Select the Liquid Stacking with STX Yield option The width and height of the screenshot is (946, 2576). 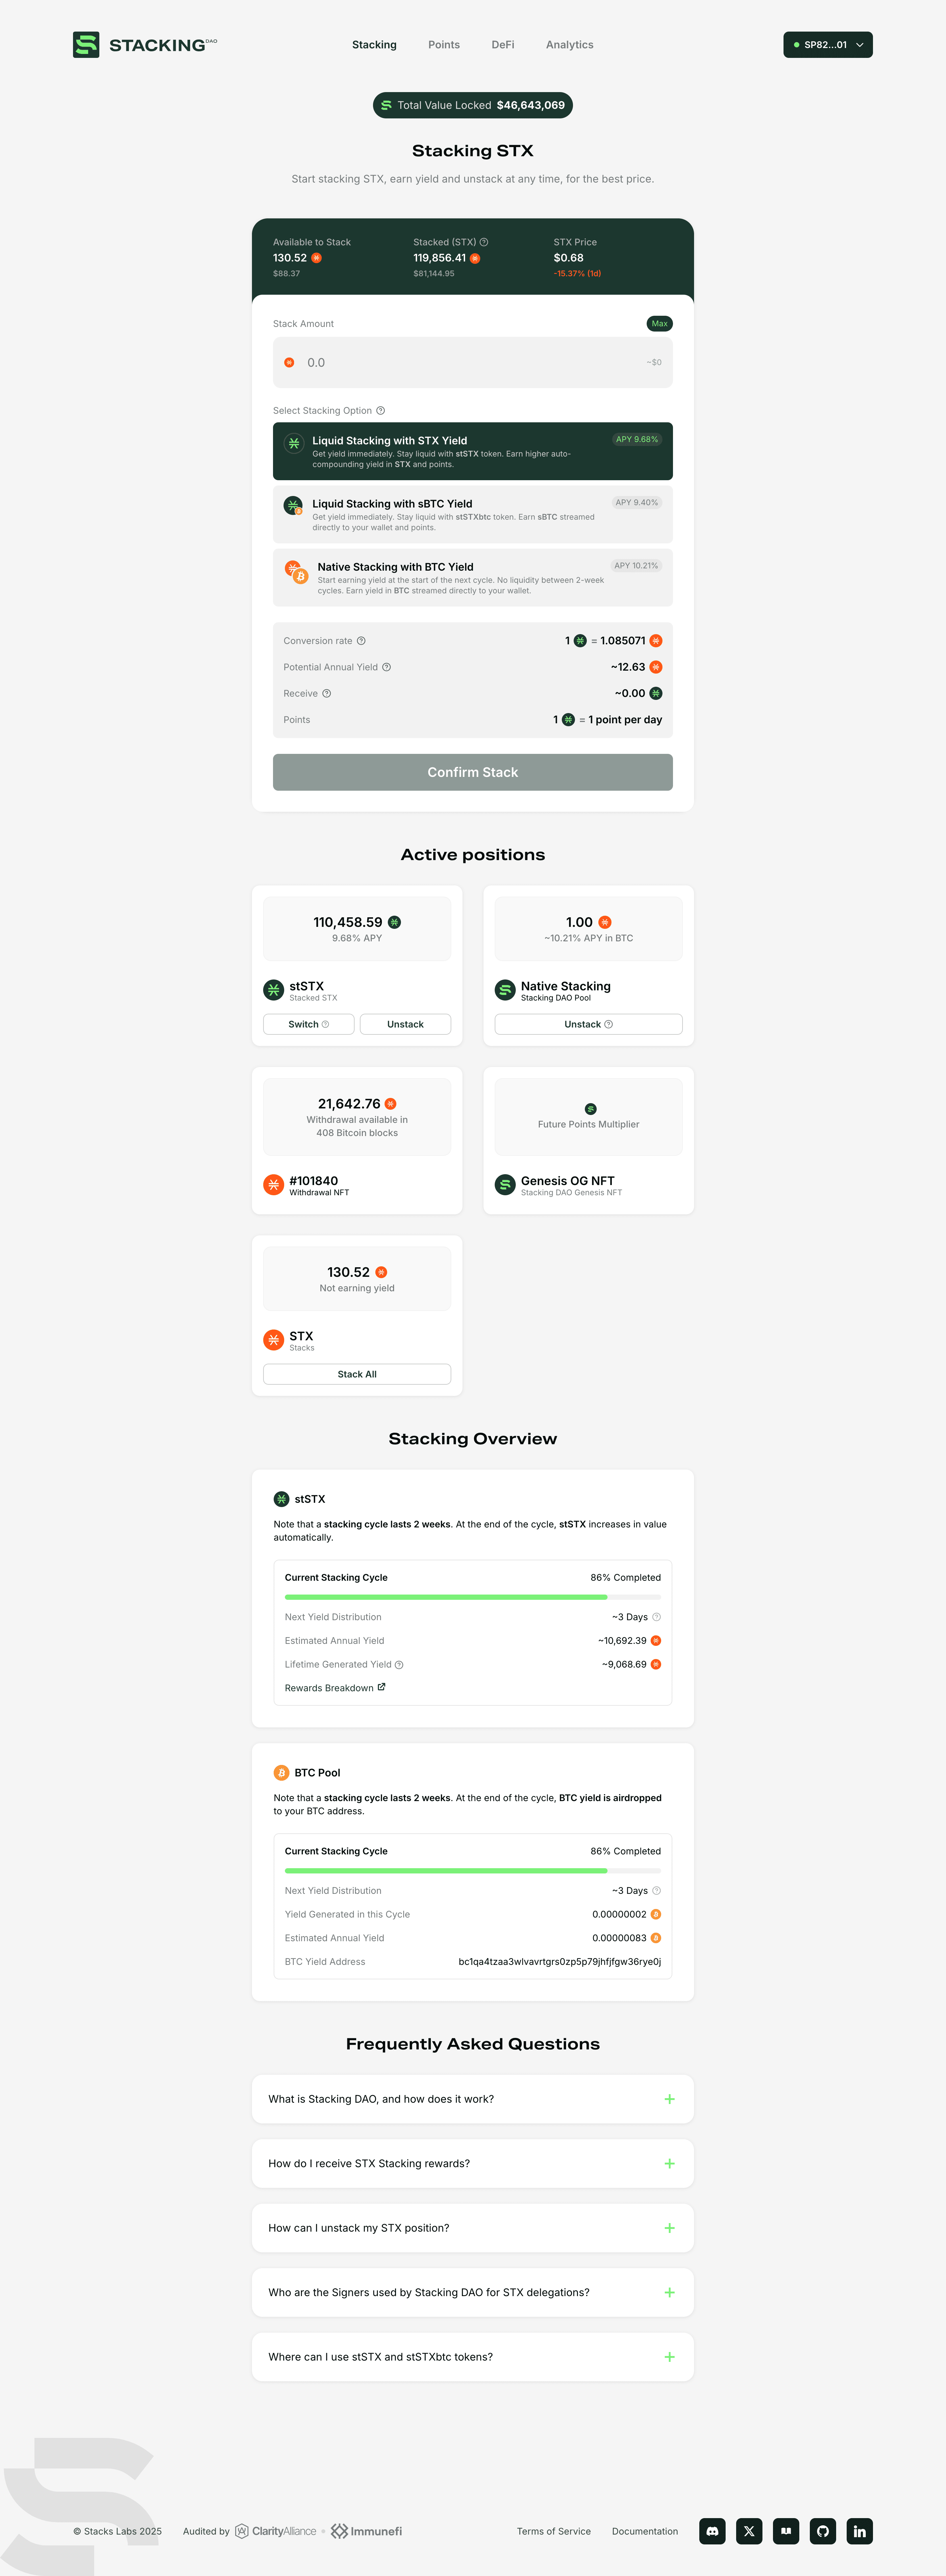pos(472,450)
